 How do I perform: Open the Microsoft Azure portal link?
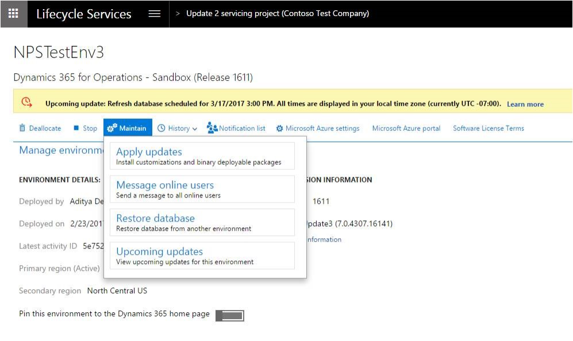tap(406, 128)
